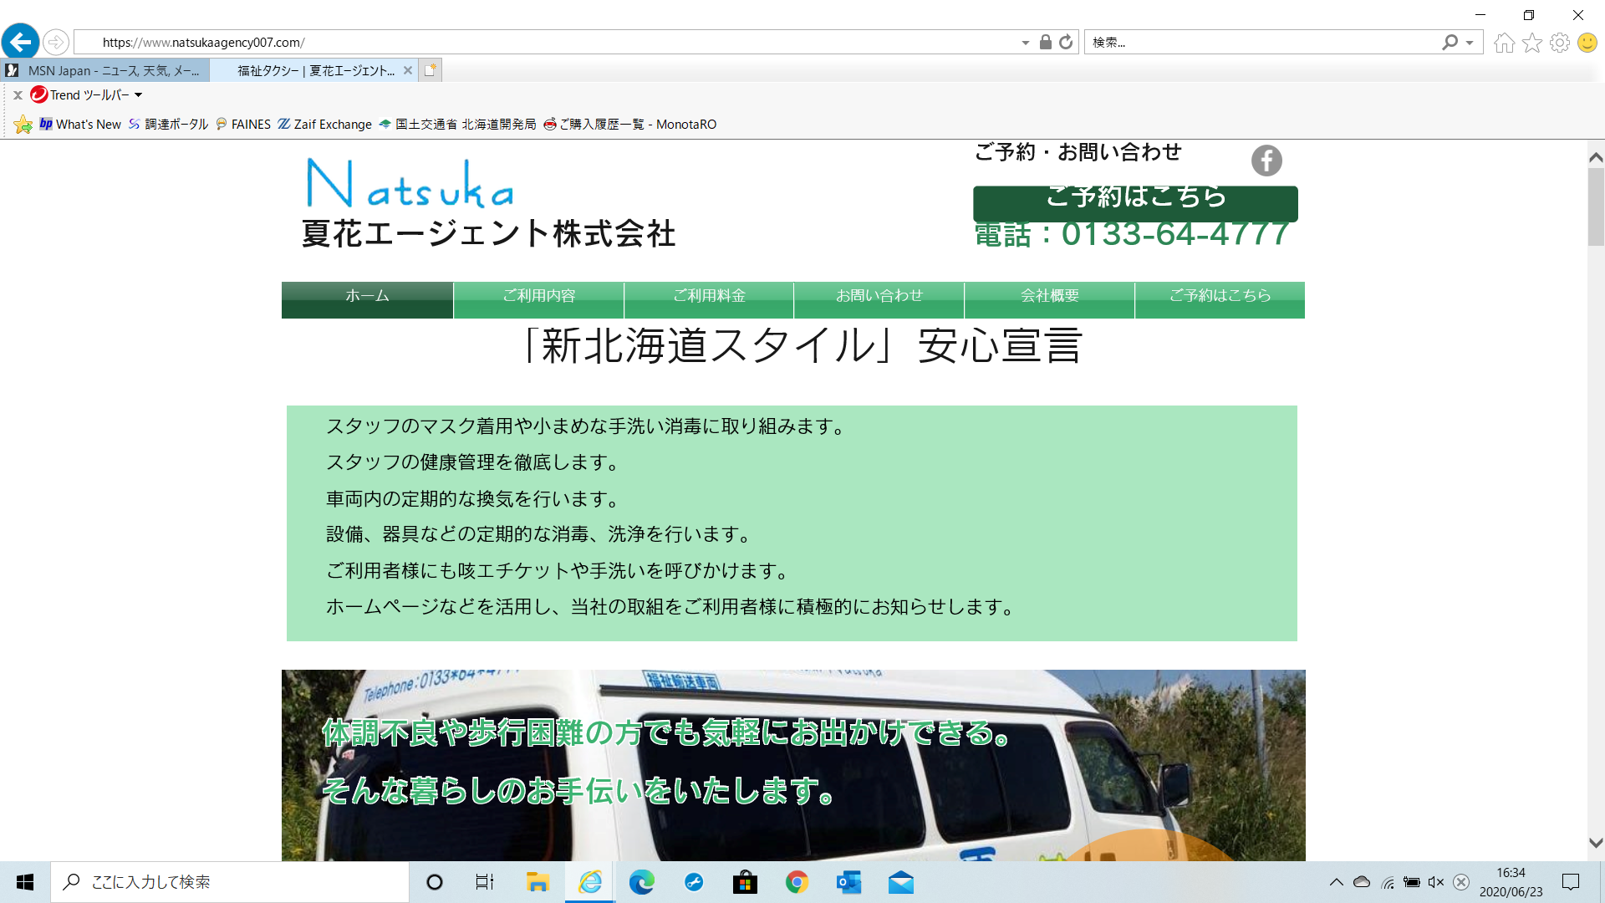Refresh the page using reload icon
This screenshot has width=1605, height=903.
tap(1066, 42)
